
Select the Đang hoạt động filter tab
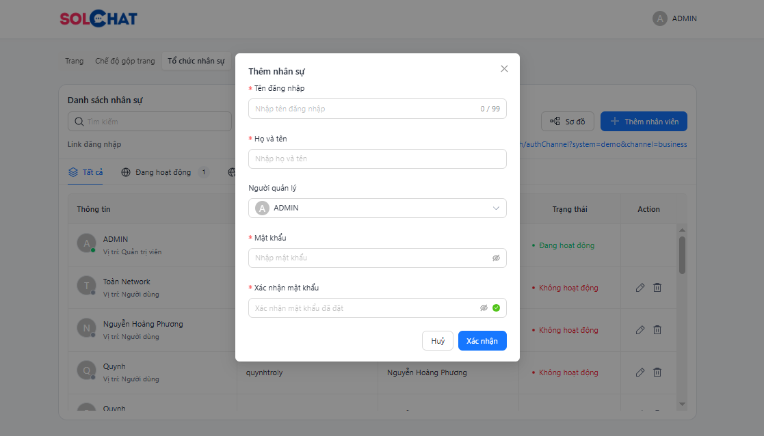[163, 172]
